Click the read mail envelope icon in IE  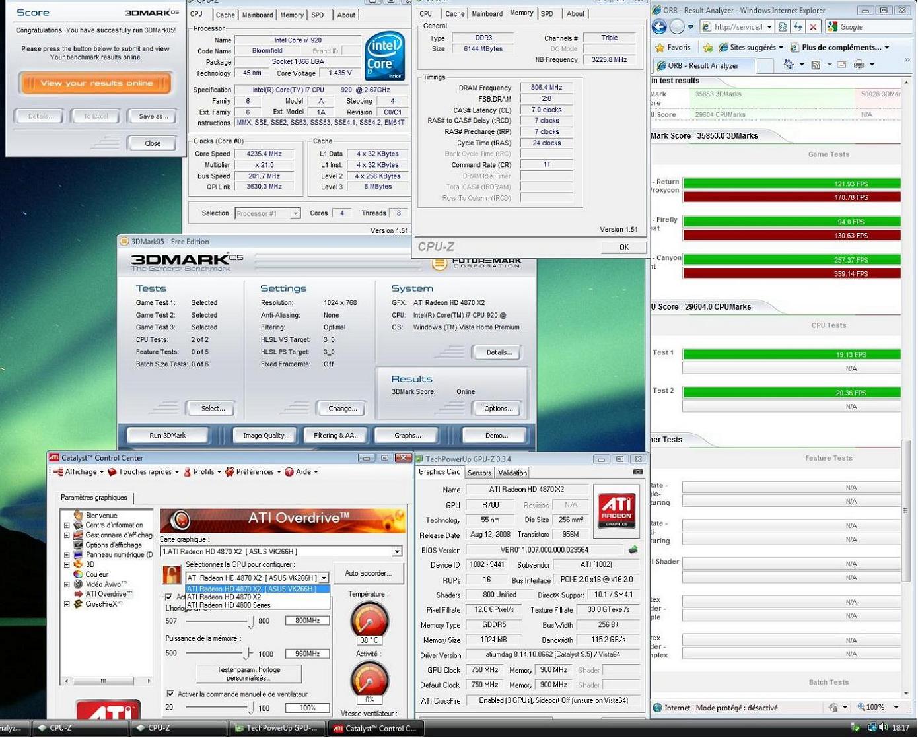click(841, 65)
